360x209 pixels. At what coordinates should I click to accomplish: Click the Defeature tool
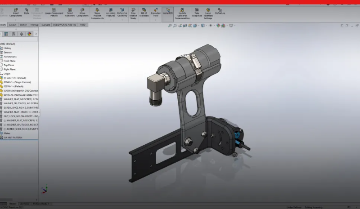(x=220, y=11)
